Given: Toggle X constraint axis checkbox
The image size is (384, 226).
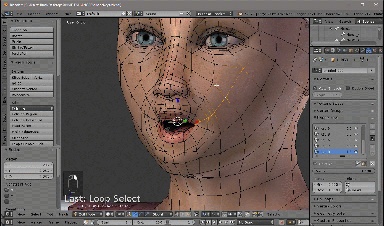Looking at the screenshot, I should [x=7, y=190].
